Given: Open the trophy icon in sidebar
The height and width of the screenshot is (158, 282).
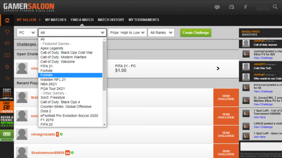Looking at the screenshot, I should pos(7,32).
